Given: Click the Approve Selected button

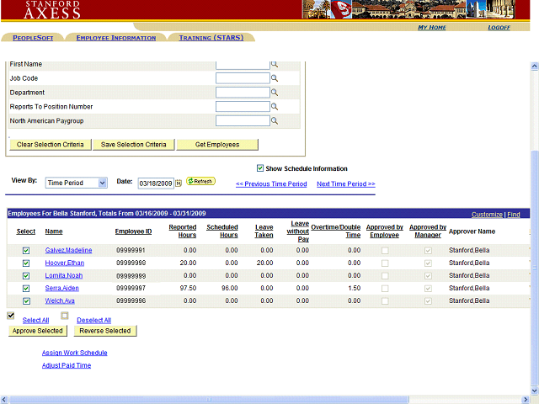Looking at the screenshot, I should click(x=38, y=331).
